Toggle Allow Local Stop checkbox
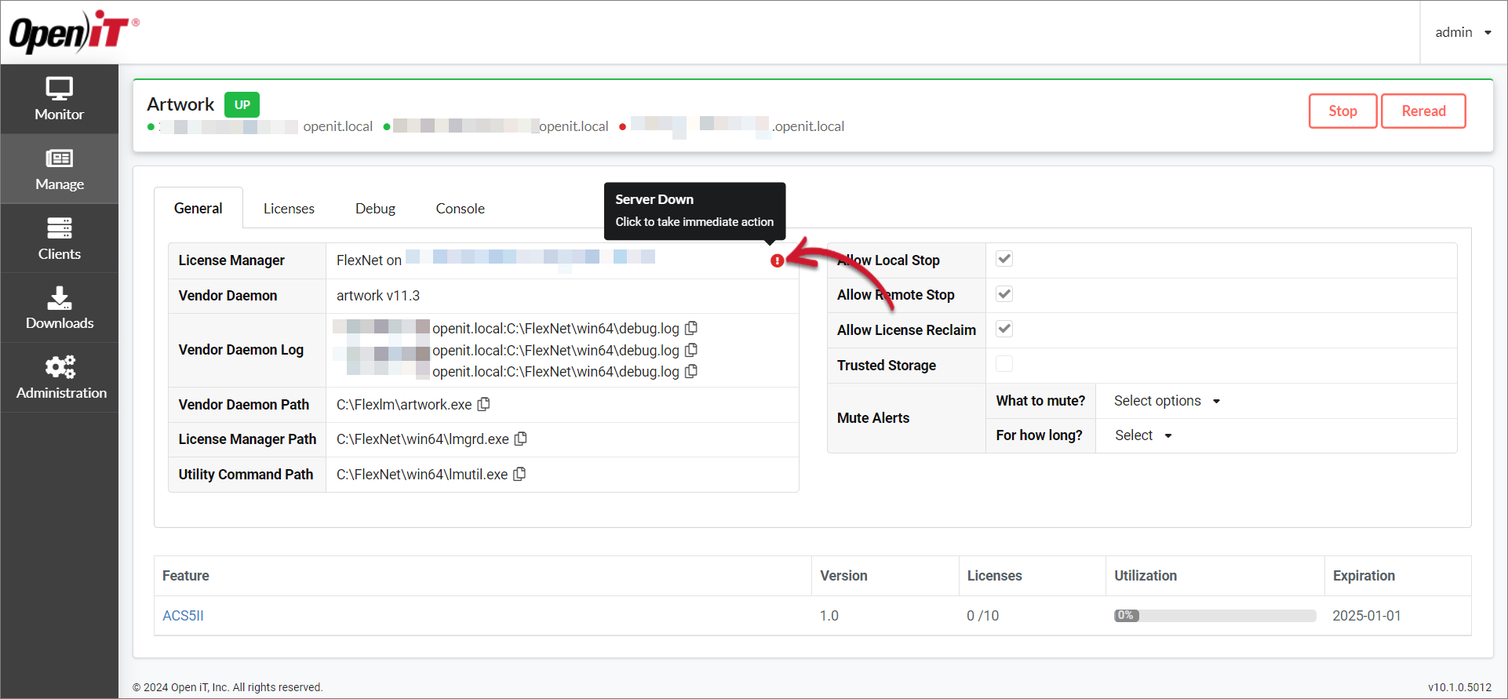Image resolution: width=1508 pixels, height=699 pixels. [x=1004, y=259]
